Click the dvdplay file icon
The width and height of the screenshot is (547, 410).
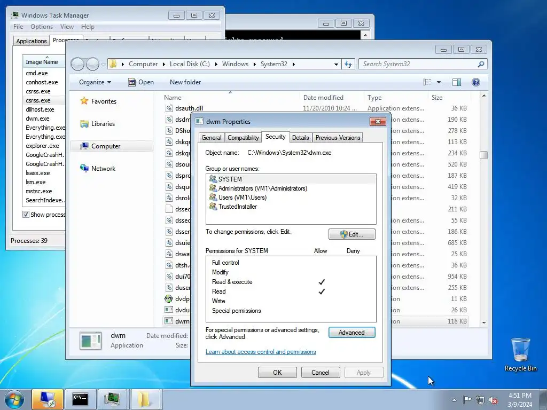point(169,299)
